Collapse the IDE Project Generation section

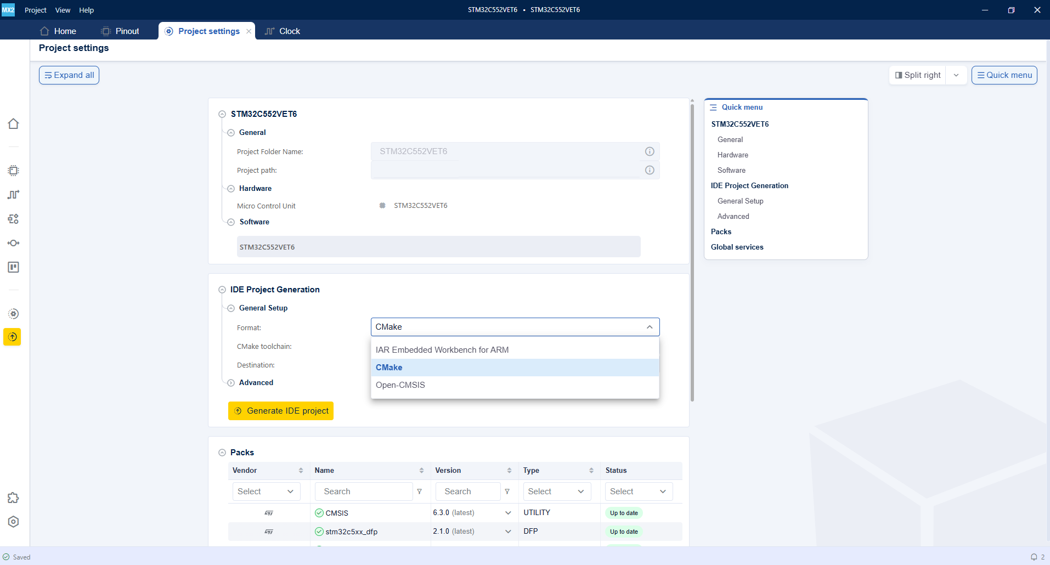click(x=222, y=290)
